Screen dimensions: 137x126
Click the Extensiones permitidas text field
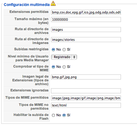pos(86,12)
